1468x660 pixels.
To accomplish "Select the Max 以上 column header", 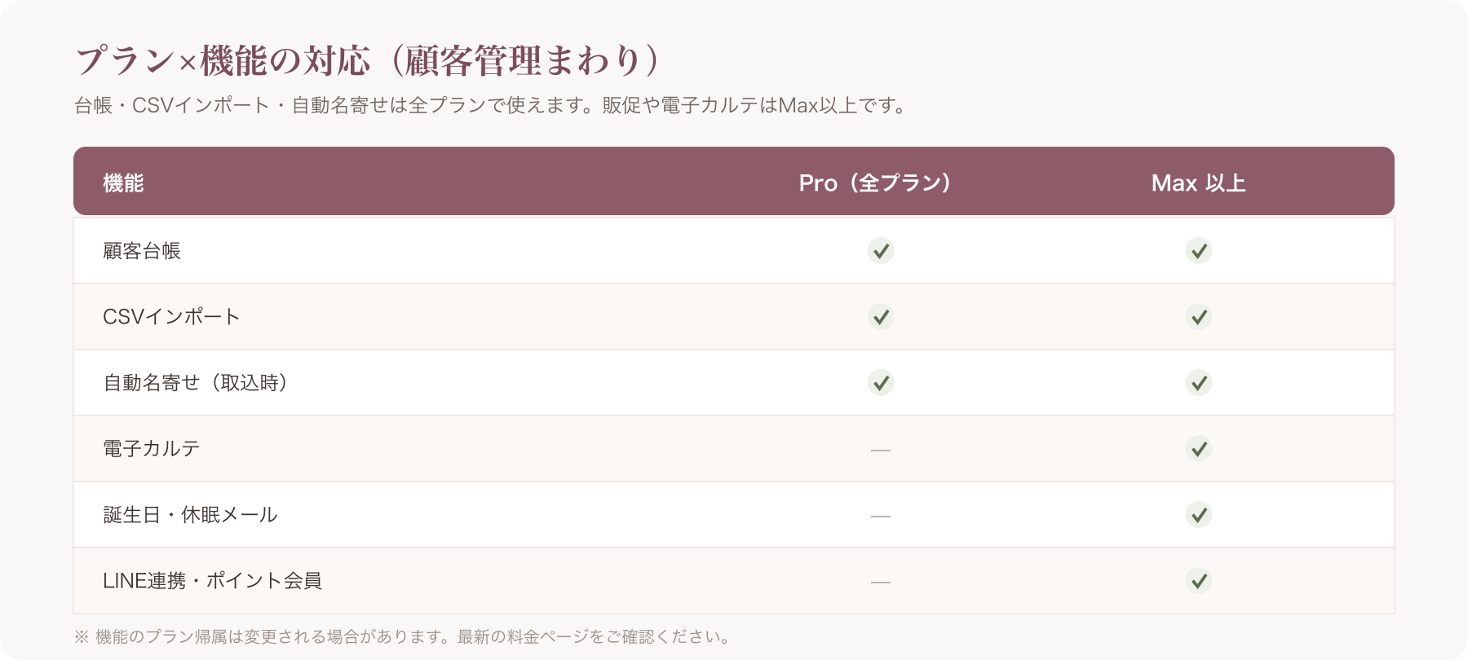I will click(x=1199, y=183).
